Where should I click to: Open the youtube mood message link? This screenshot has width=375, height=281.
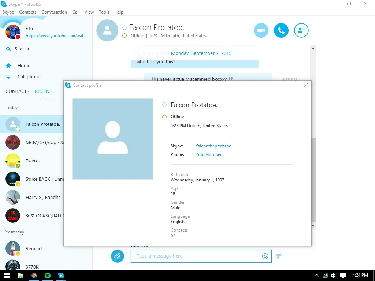pos(56,36)
